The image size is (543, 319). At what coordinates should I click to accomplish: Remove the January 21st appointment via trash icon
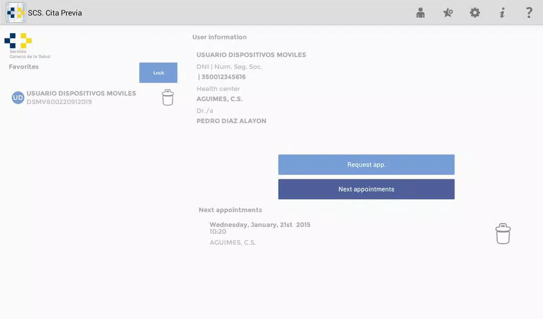coord(503,233)
